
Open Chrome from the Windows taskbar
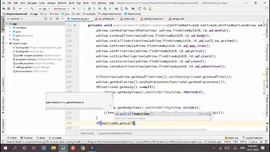pos(83,148)
